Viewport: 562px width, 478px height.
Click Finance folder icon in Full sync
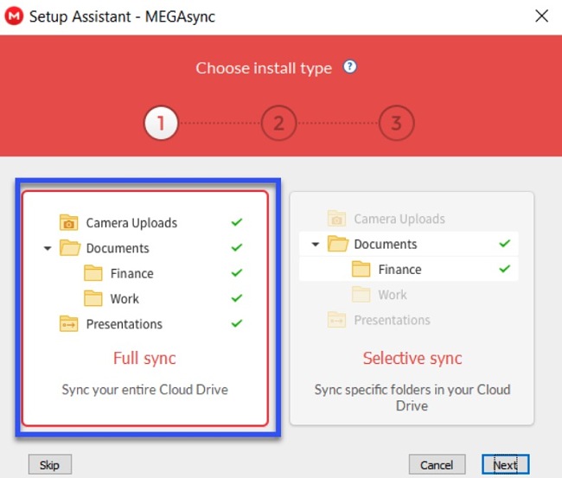(x=93, y=273)
